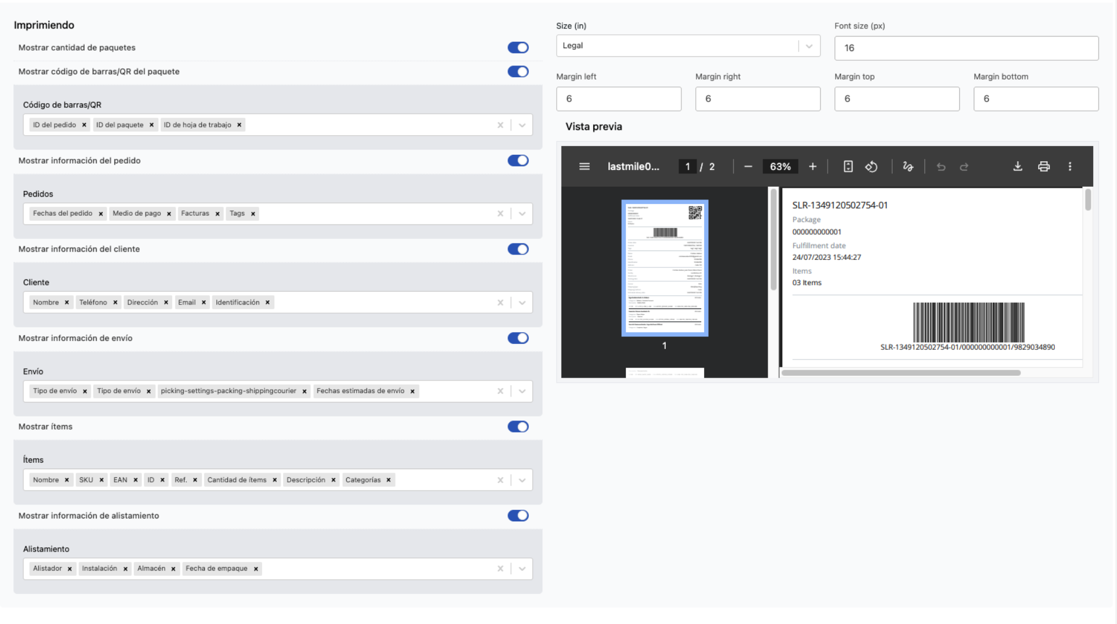This screenshot has height=624, width=1117.
Task: Toggle fit-to-page view mode
Action: coord(848,166)
